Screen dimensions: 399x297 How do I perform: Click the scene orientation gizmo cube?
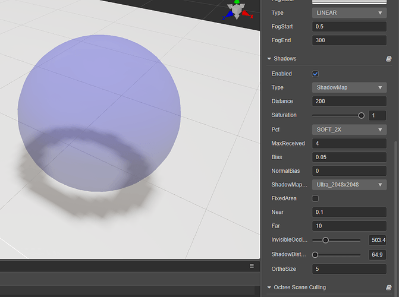point(237,10)
